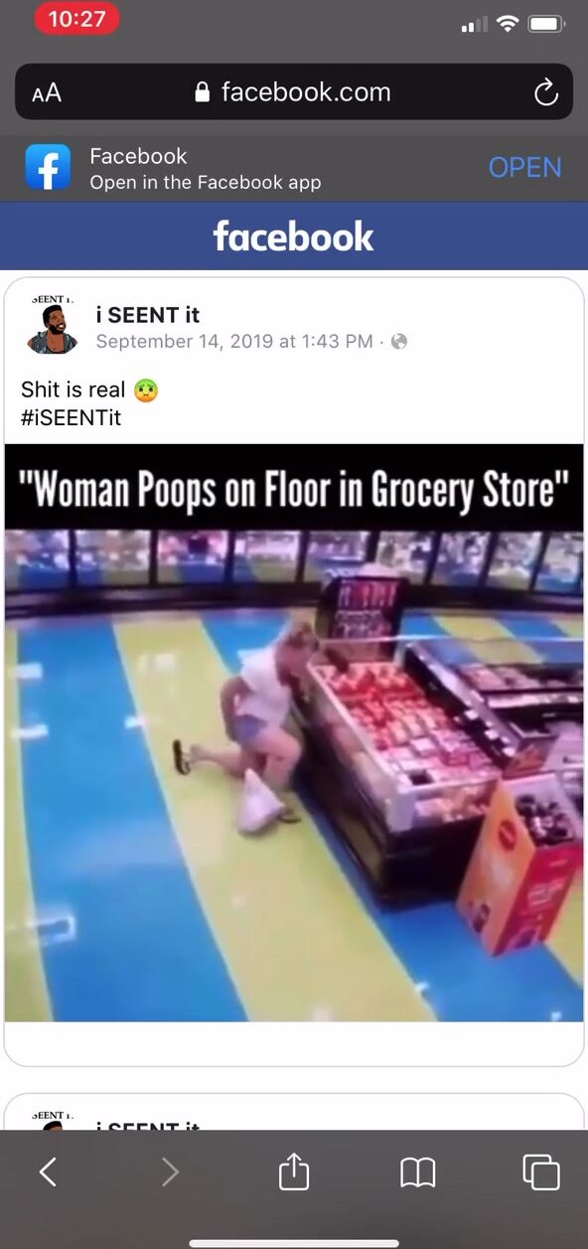Tap the Safari reload page icon

point(545,92)
